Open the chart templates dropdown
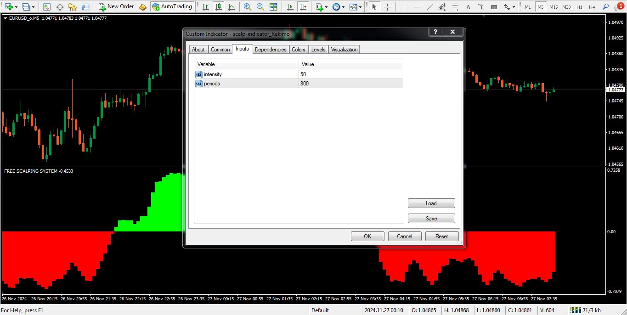 click(355, 7)
